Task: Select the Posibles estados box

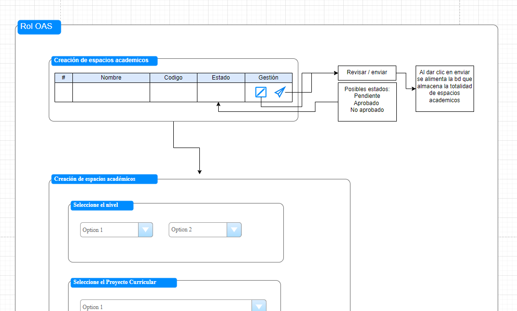Action: (367, 102)
